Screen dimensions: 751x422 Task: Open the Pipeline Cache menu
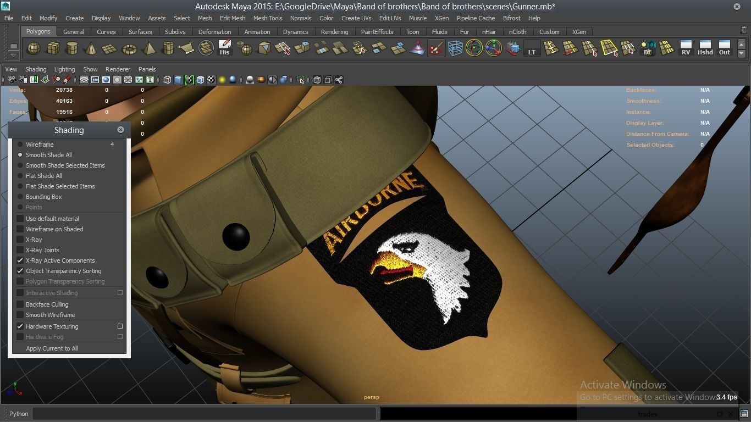tap(476, 18)
